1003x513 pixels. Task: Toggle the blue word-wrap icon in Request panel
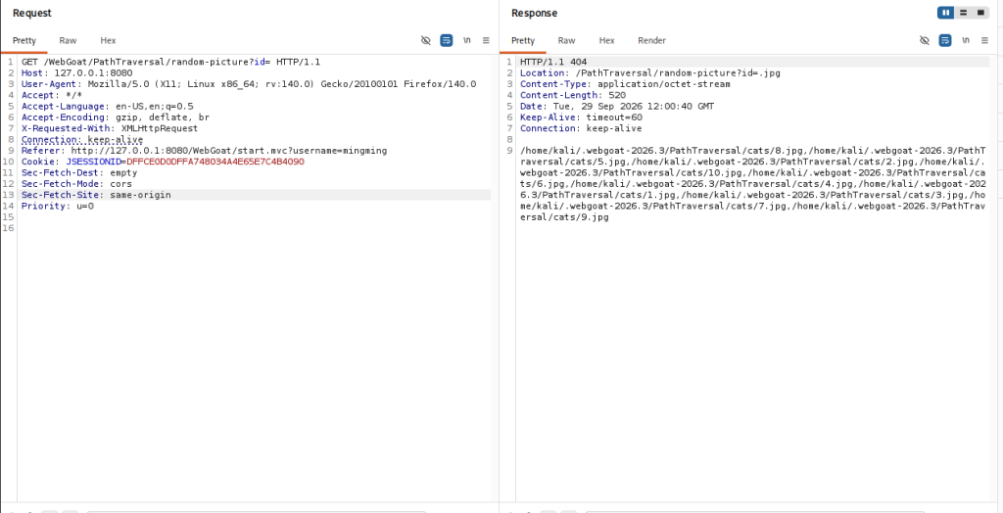coord(446,40)
